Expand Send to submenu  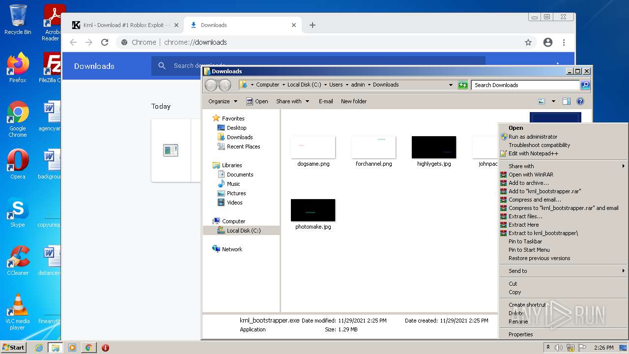[x=563, y=271]
